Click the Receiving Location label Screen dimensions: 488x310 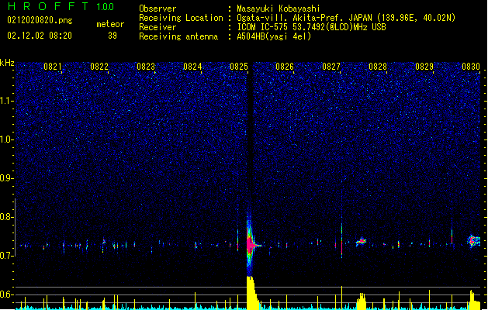tap(181, 18)
